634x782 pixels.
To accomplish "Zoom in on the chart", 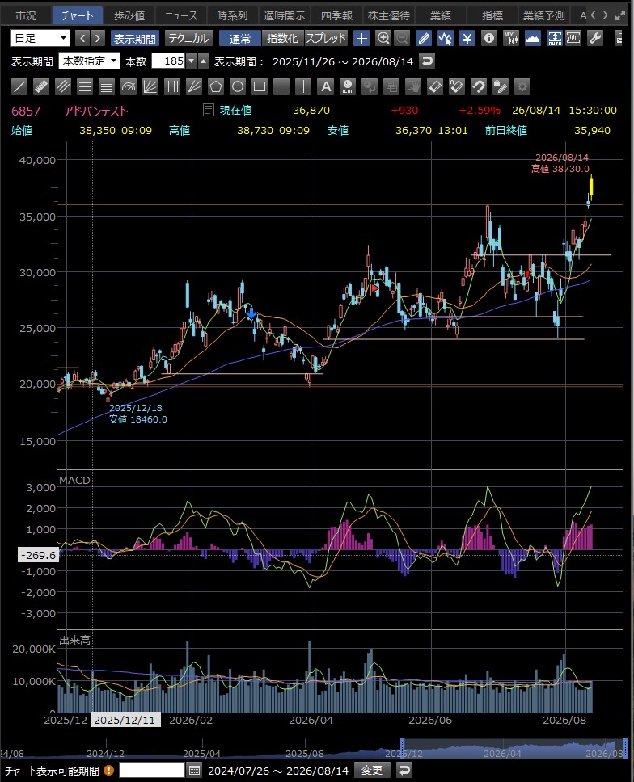I will pyautogui.click(x=383, y=38).
